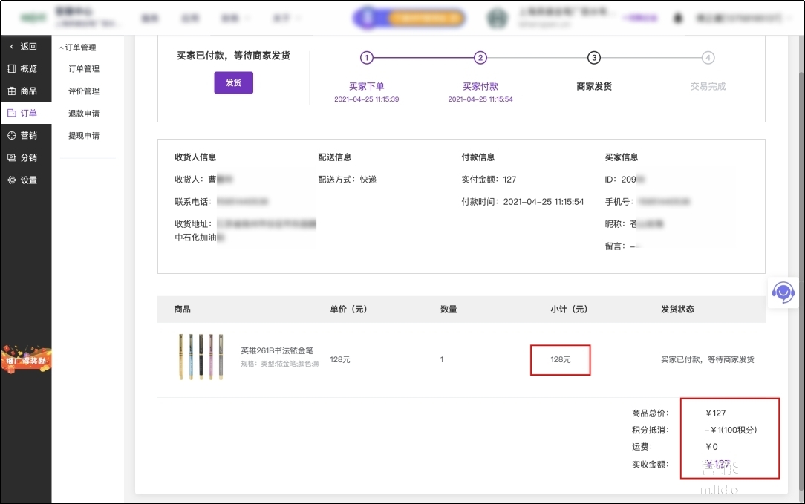Click the store avatar logo in header
805x504 pixels.
[x=497, y=17]
